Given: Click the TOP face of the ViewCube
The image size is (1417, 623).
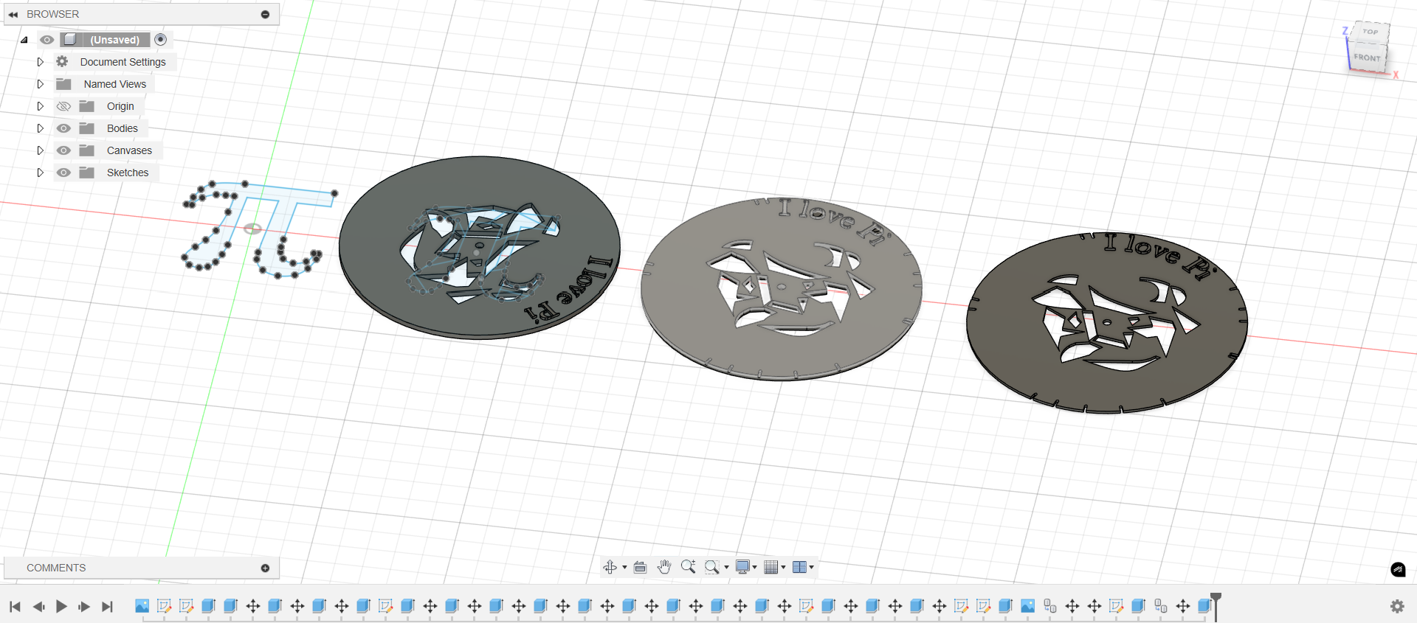Looking at the screenshot, I should click(x=1371, y=32).
